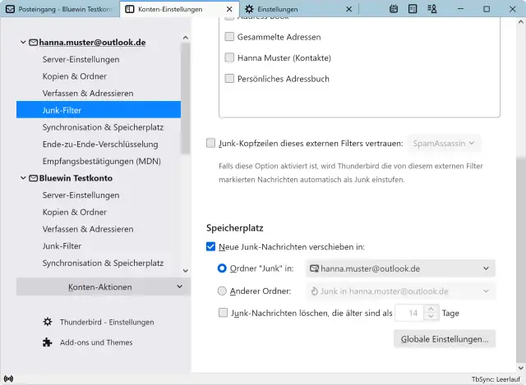Open Thunderbird - Einstellungen link
Viewport: 526px width, 385px height.
pos(107,322)
